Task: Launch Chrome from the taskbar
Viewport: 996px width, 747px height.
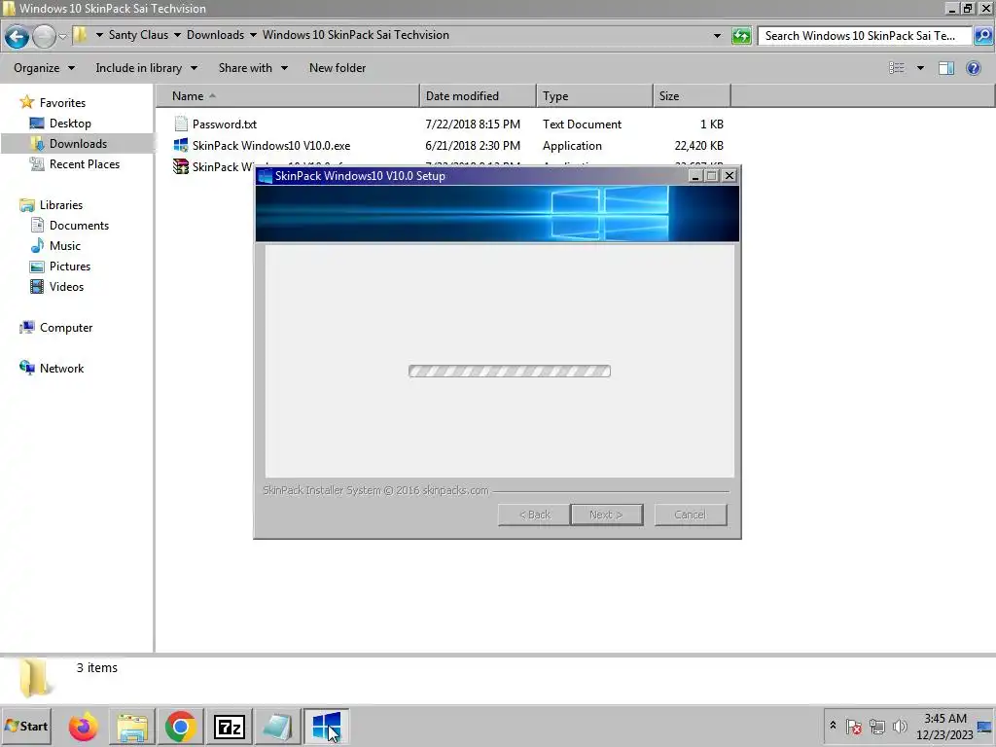Action: tap(180, 726)
